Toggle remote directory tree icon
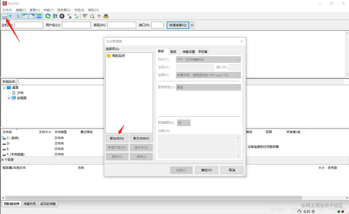 point(32,16)
